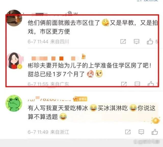
Task: Open comment text mentioning 学区房
Action: 89,70
